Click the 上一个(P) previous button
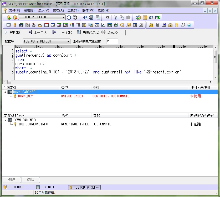Image resolution: width=220 pixels, height=197 pixels. coord(38,32)
